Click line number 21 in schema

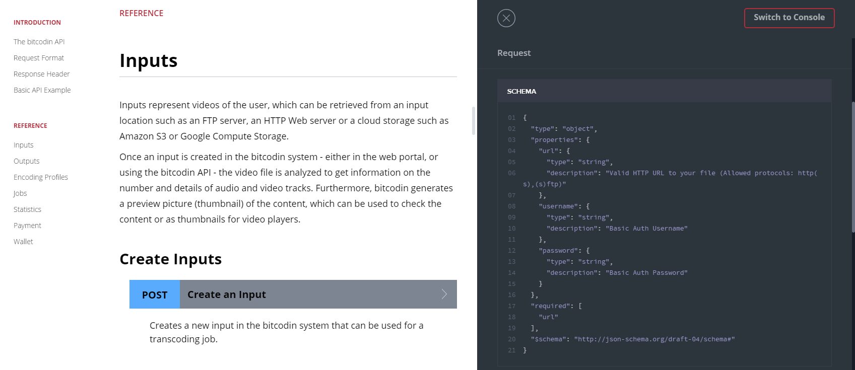pyautogui.click(x=511, y=350)
